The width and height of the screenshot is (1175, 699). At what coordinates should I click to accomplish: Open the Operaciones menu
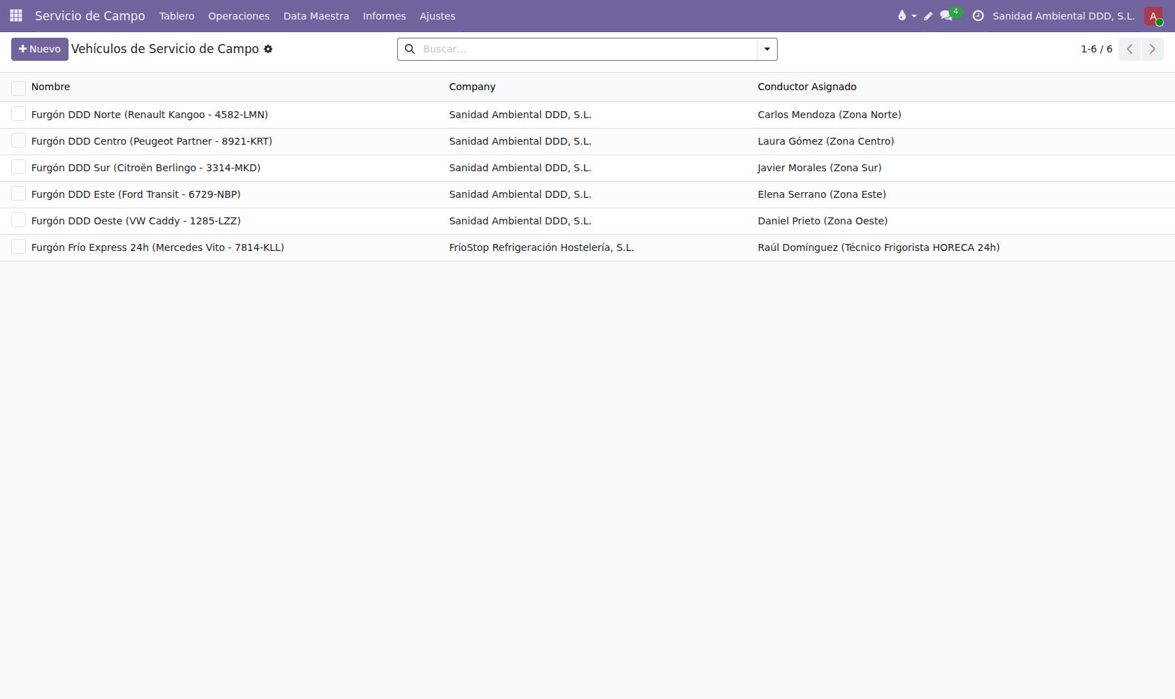coord(238,15)
